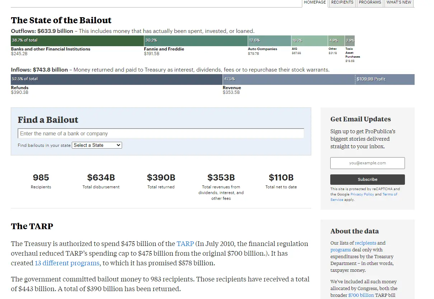This screenshot has height=299, width=434.
Task: Click the email address input field
Action: point(367,163)
